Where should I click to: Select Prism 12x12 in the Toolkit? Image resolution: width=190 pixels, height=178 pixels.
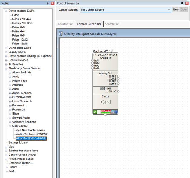point(20,40)
